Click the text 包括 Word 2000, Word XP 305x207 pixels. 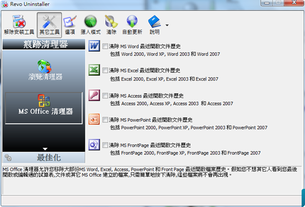pos(165,54)
